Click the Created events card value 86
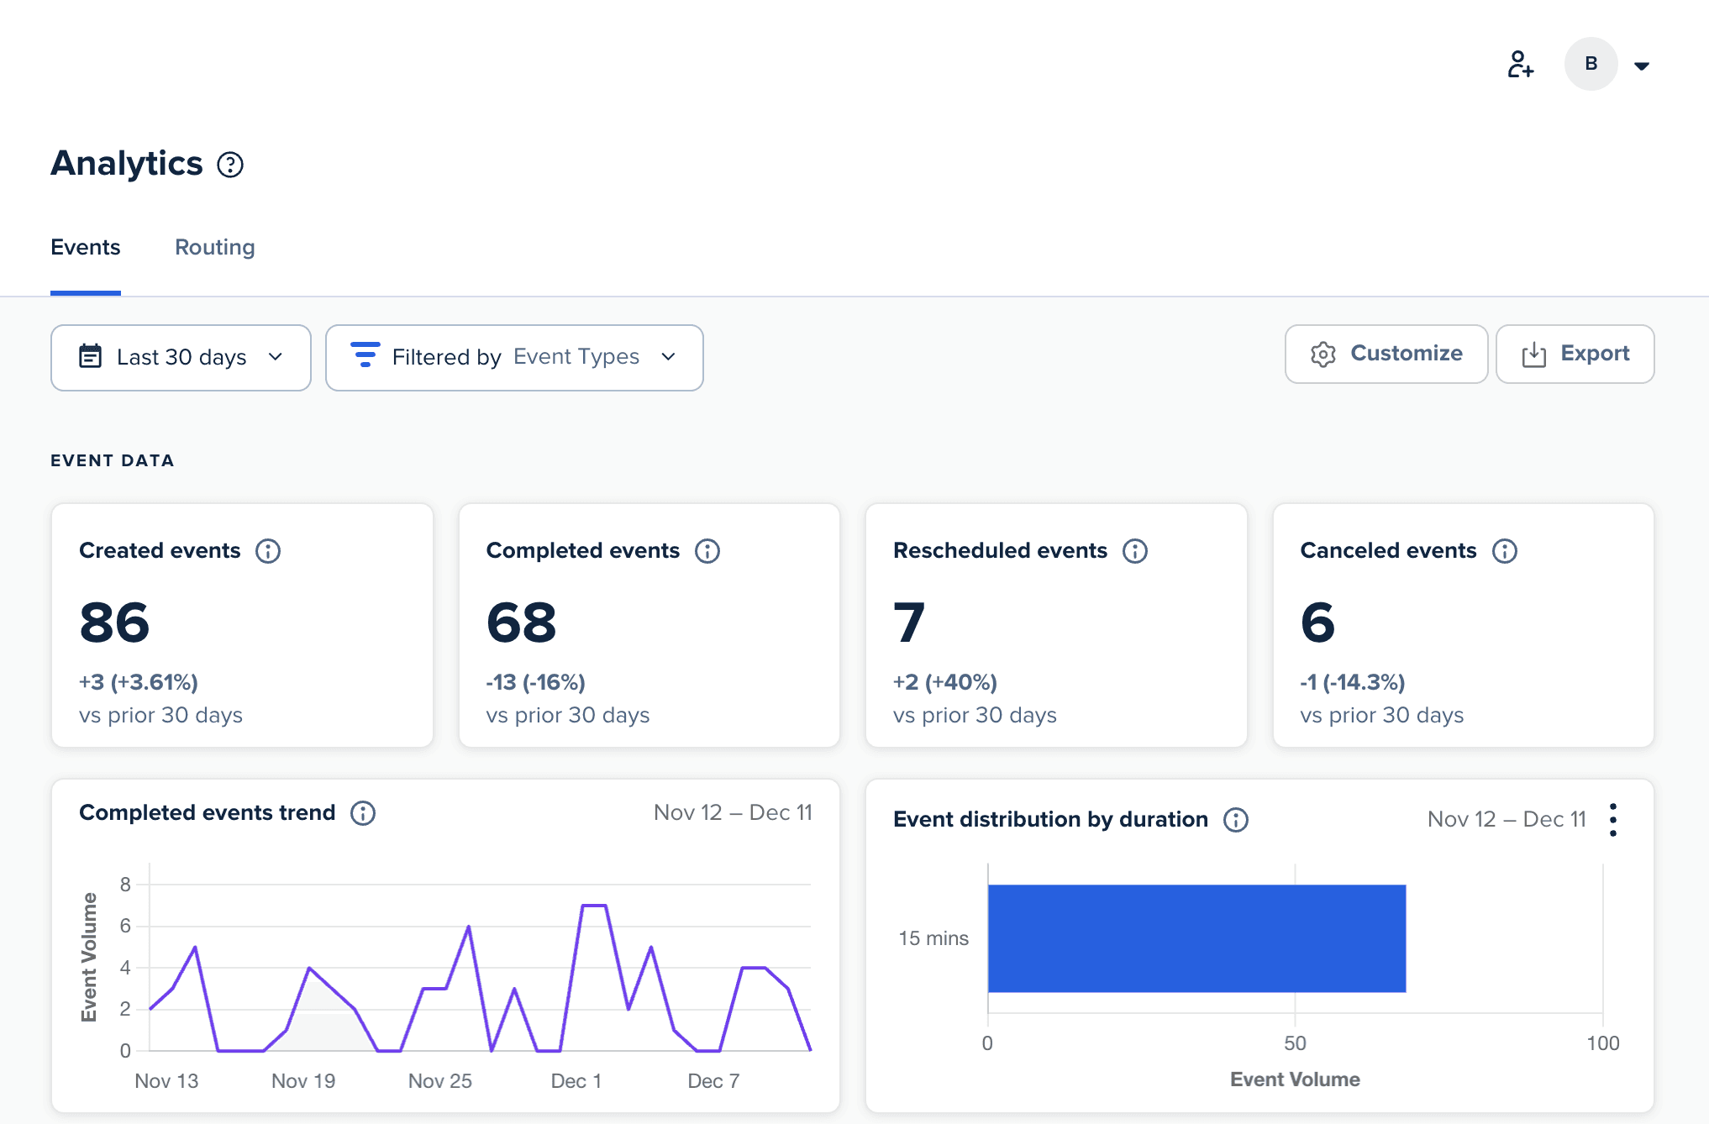This screenshot has width=1709, height=1124. click(x=114, y=622)
